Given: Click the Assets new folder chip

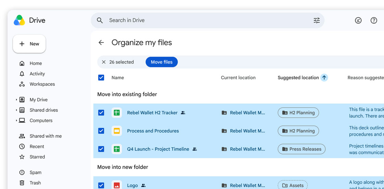Looking at the screenshot, I should [293, 185].
